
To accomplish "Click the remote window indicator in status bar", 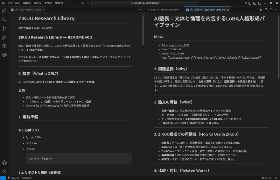I will [3, 178].
